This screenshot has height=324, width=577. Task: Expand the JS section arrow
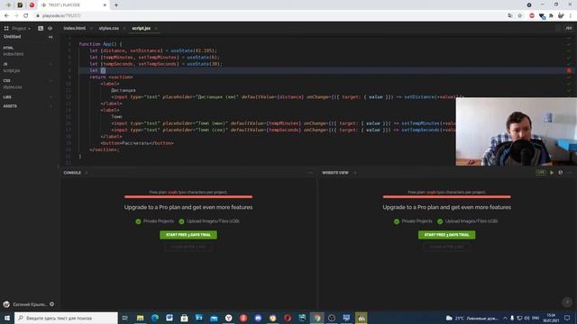(x=50, y=64)
